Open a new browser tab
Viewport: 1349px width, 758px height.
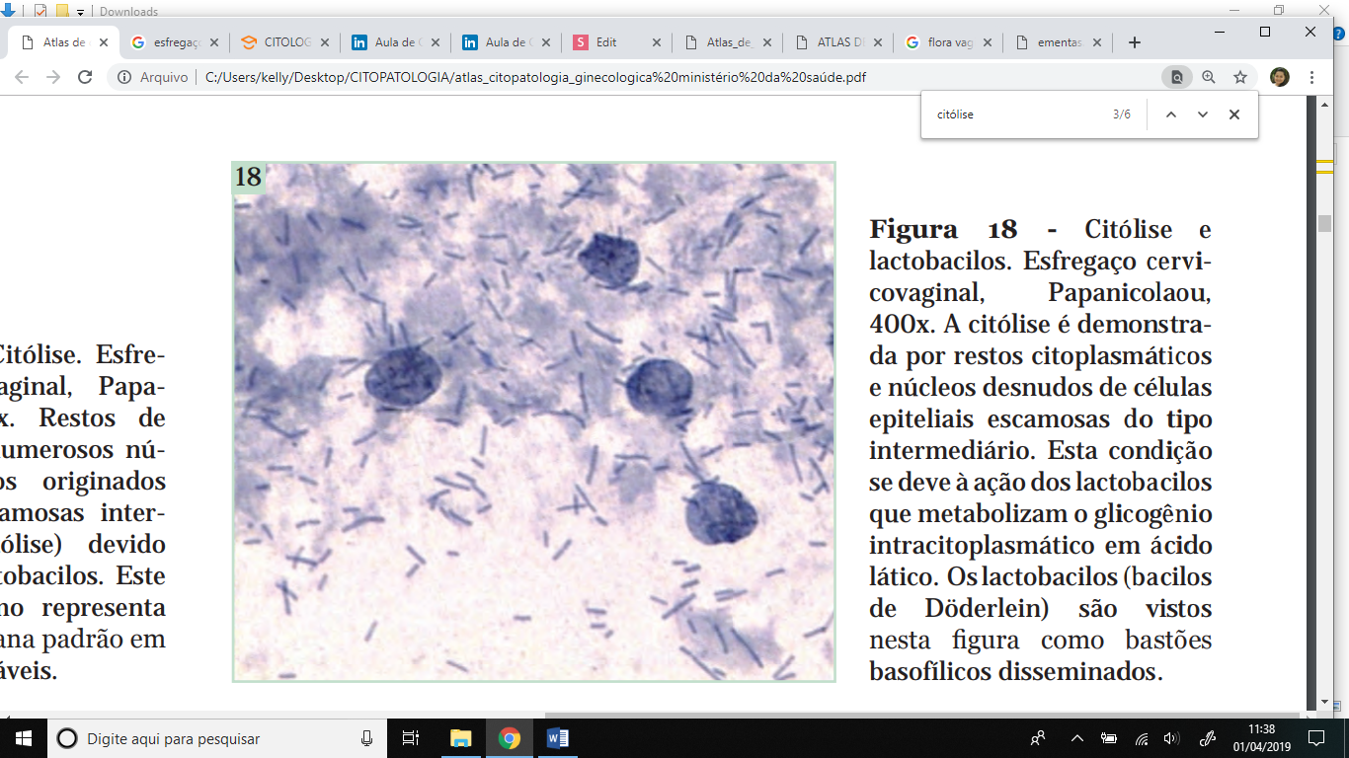coord(1135,42)
